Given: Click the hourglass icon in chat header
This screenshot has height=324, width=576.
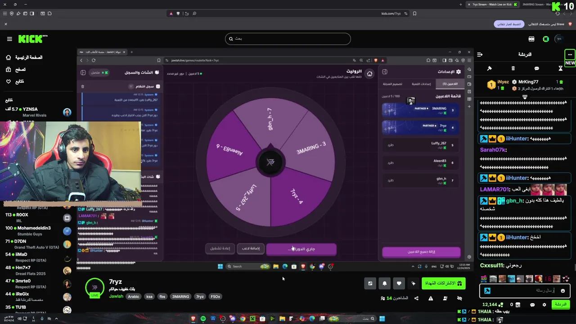Looking at the screenshot, I should [x=560, y=68].
